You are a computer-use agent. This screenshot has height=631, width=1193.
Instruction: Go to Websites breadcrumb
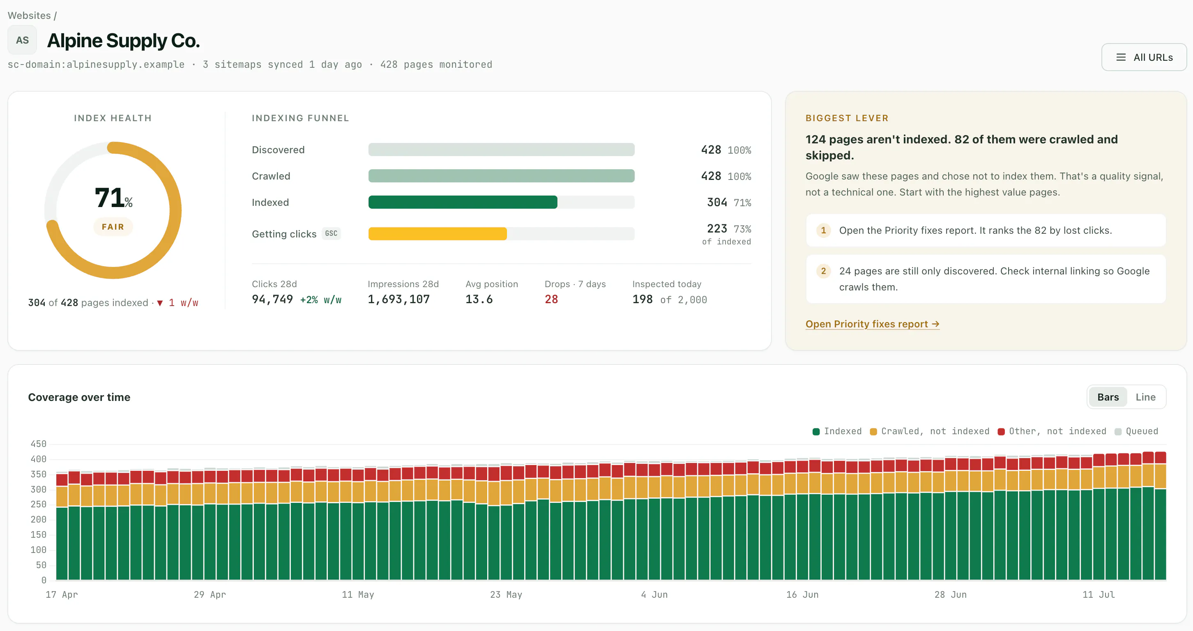tap(29, 15)
